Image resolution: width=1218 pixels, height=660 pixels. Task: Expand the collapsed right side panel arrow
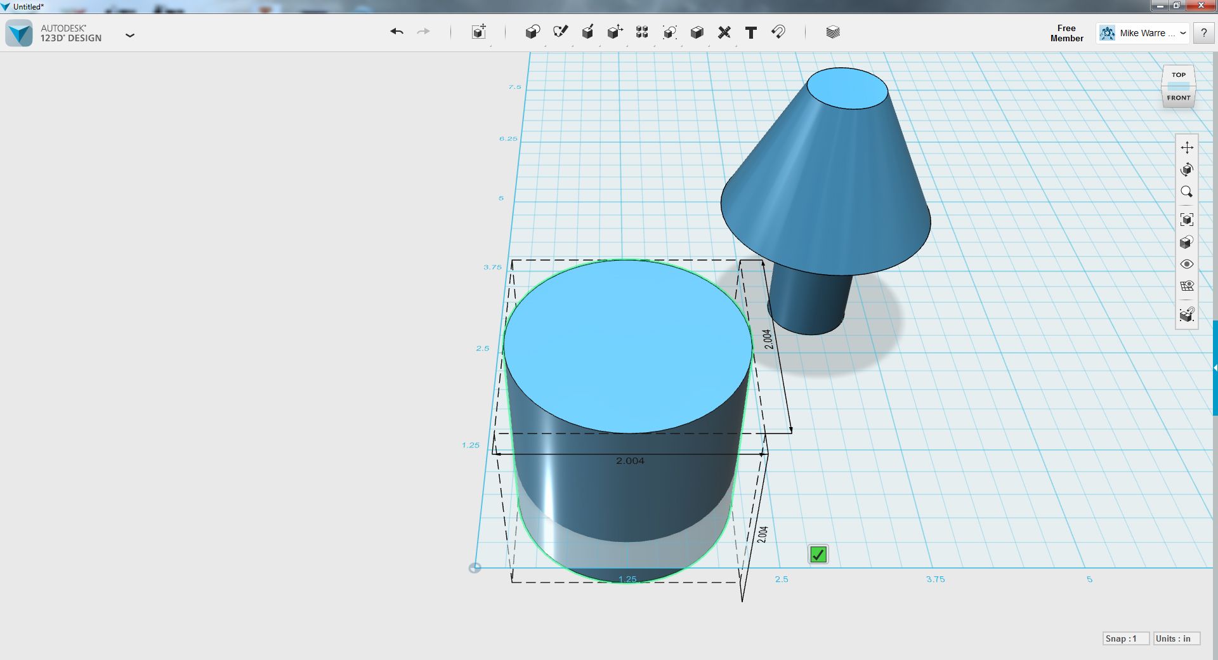click(1215, 368)
